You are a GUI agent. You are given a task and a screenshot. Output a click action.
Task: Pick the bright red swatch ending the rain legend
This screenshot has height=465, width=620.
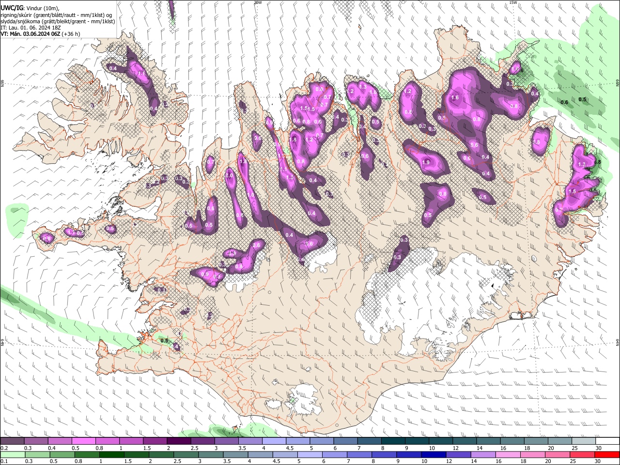point(607,455)
